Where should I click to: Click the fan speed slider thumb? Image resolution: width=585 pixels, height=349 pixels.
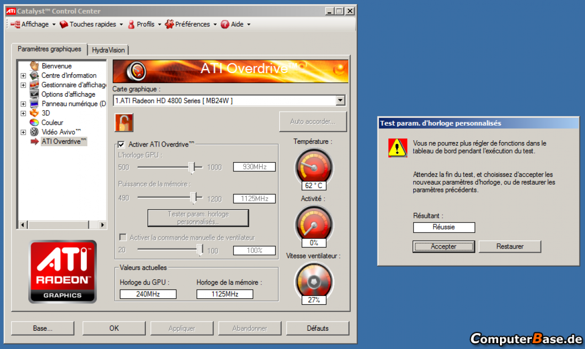tap(200, 249)
